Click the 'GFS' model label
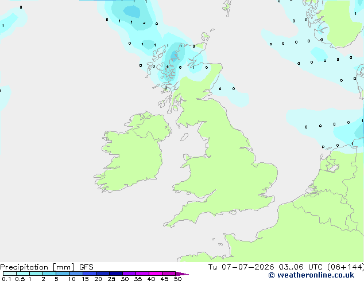This screenshot has height=281, width=364. (86, 267)
